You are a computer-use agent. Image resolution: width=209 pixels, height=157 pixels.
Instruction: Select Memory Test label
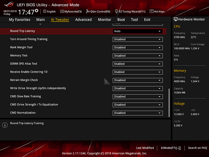pyautogui.click(x=19, y=55)
